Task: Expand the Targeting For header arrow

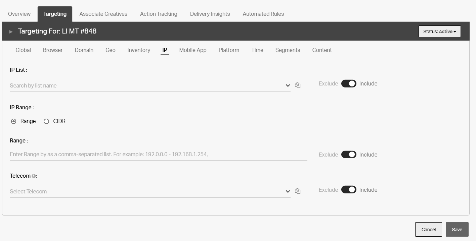Action: point(11,32)
